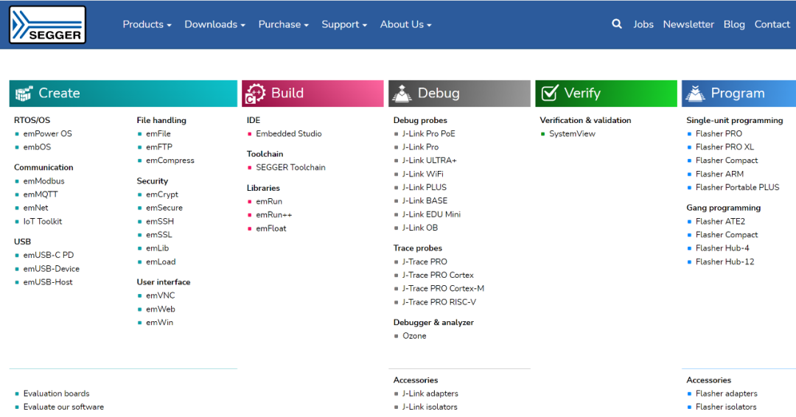Image resolution: width=796 pixels, height=417 pixels.
Task: Open J-Trace PRO RISC-V link
Action: coord(439,302)
